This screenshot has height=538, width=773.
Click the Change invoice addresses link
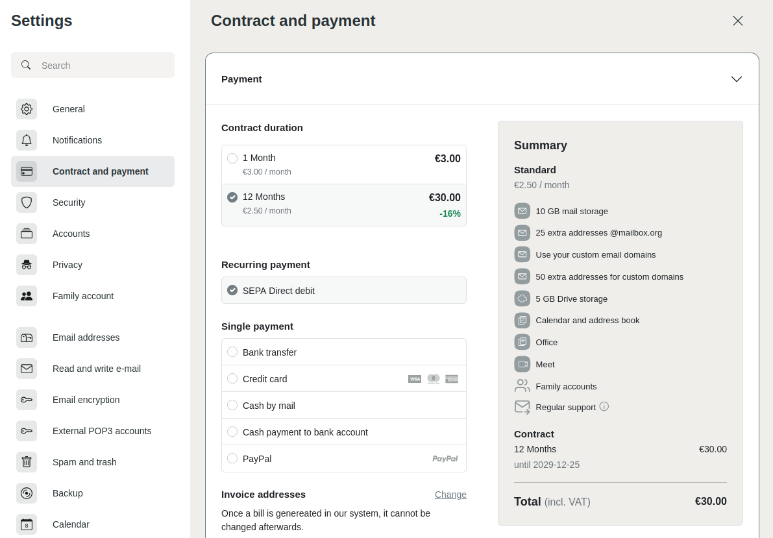[x=450, y=495]
